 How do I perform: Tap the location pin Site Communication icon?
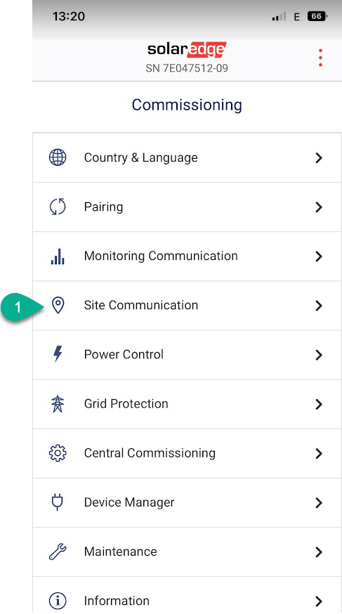click(58, 306)
